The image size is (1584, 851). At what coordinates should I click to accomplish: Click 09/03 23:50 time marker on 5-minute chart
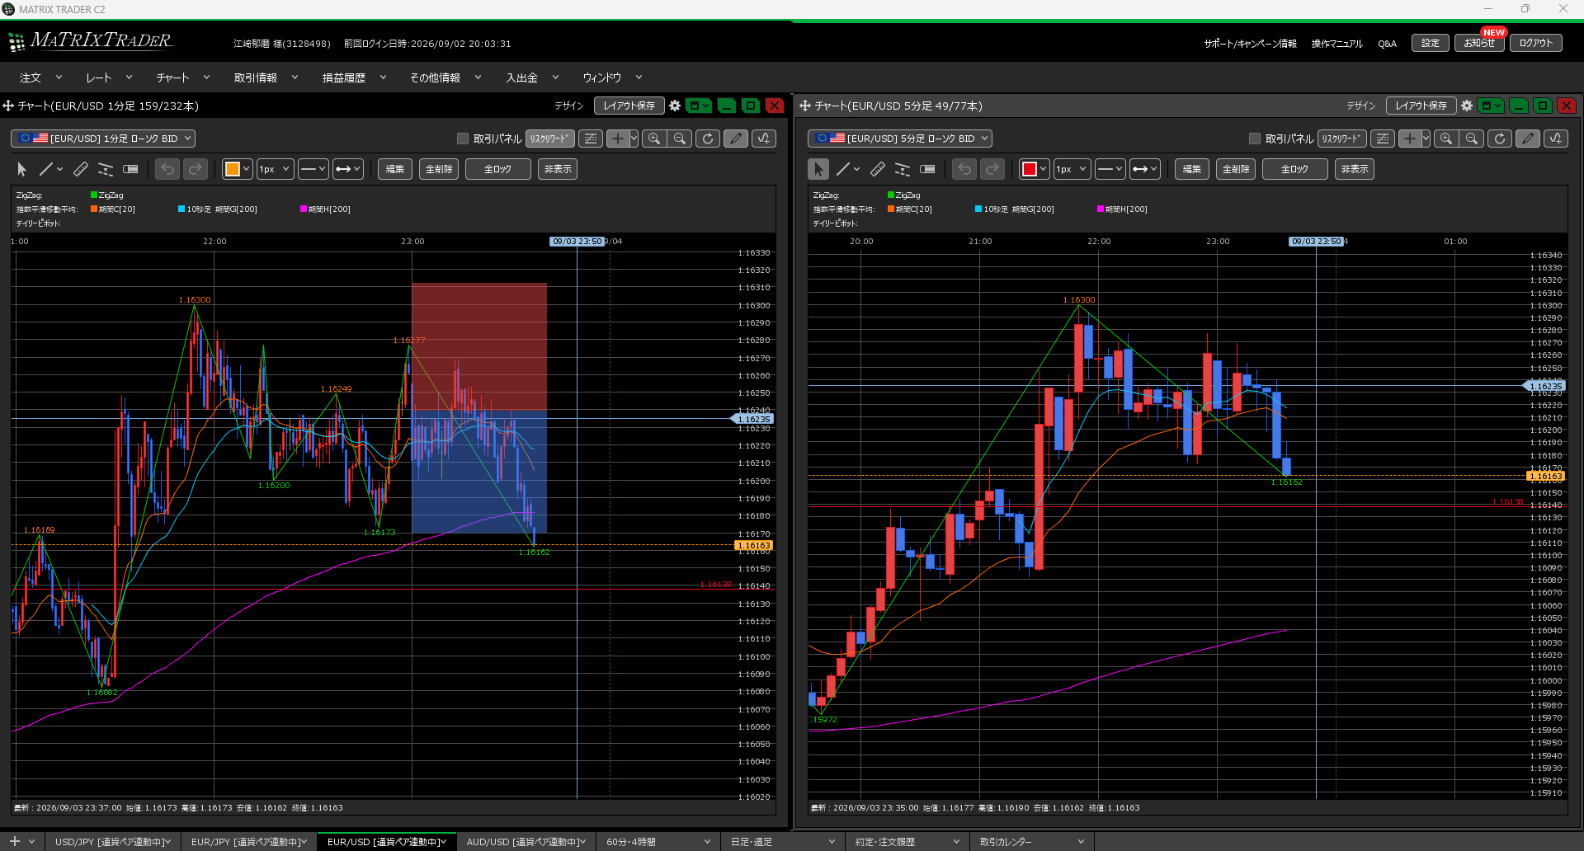click(1317, 242)
